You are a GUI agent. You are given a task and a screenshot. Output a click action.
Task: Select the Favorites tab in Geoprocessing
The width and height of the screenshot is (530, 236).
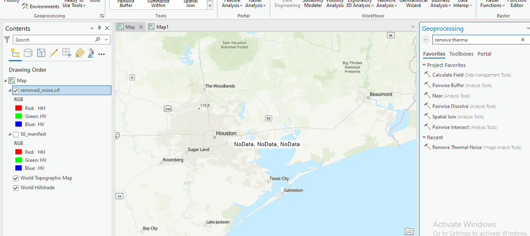tap(434, 54)
